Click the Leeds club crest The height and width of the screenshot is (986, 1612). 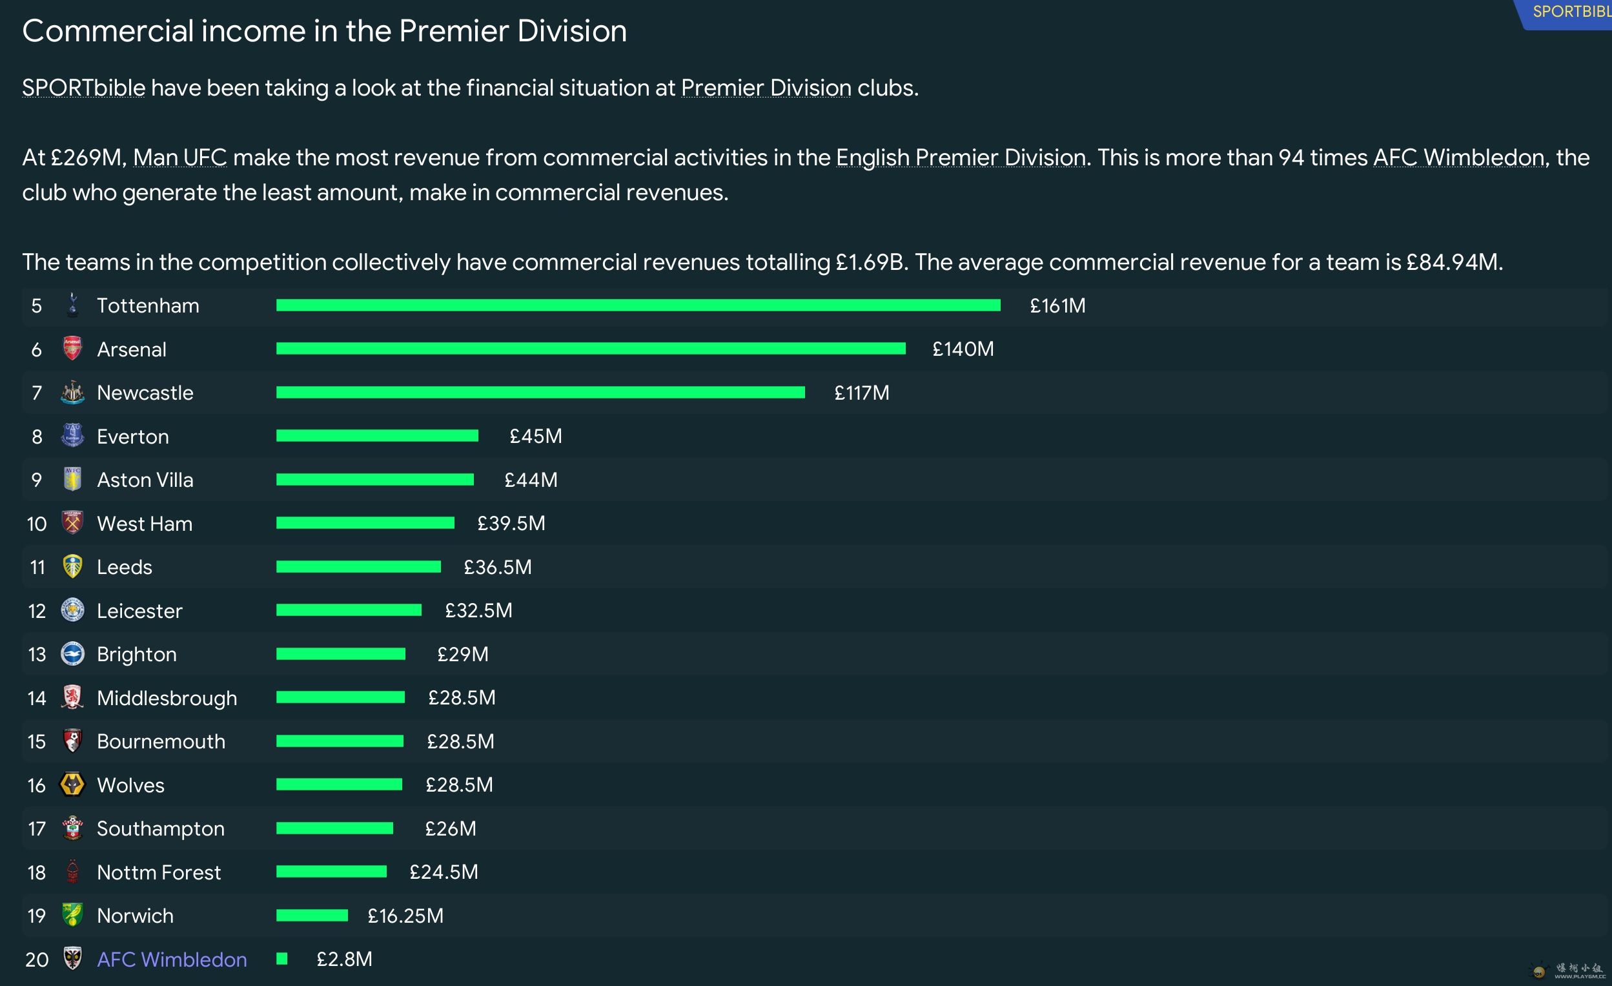72,566
